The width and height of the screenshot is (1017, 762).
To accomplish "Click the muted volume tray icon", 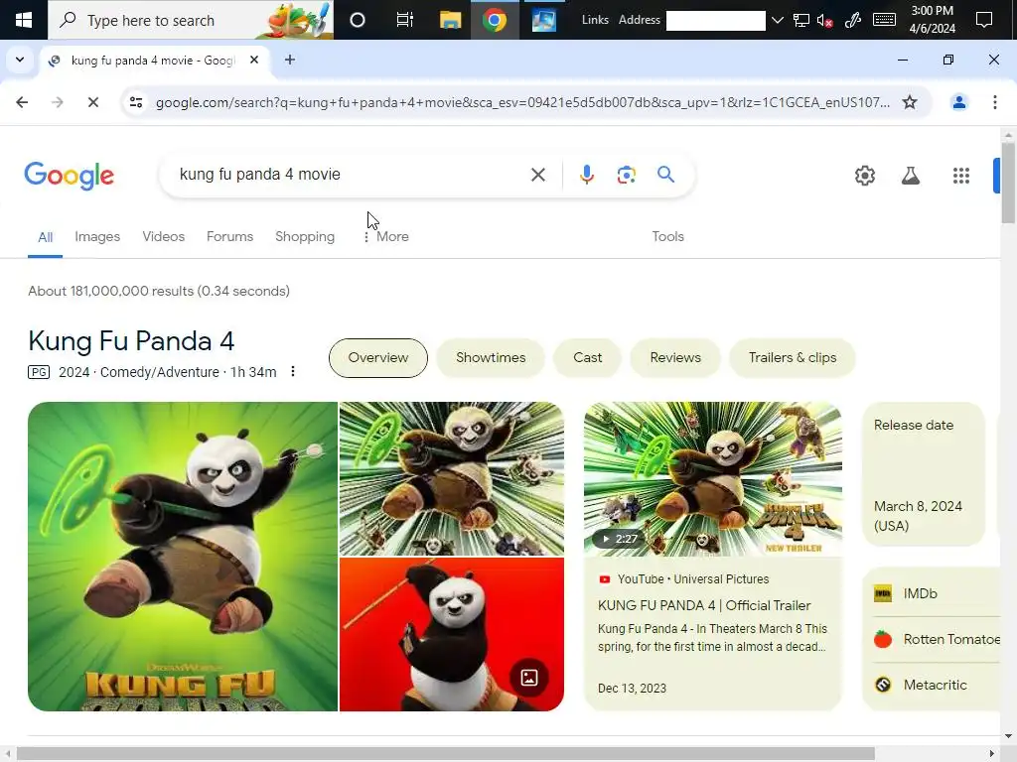I will pos(825,20).
